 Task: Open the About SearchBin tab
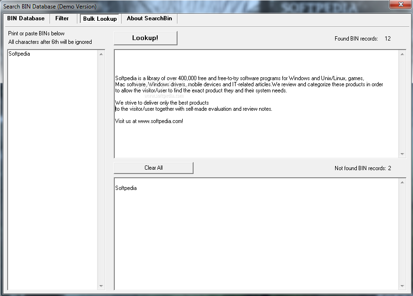(x=149, y=18)
